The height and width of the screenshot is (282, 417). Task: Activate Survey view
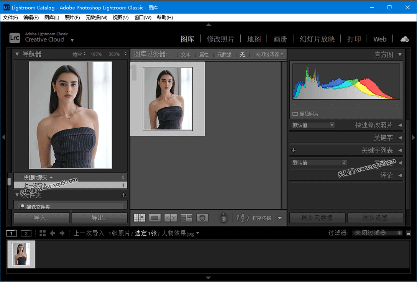point(187,217)
